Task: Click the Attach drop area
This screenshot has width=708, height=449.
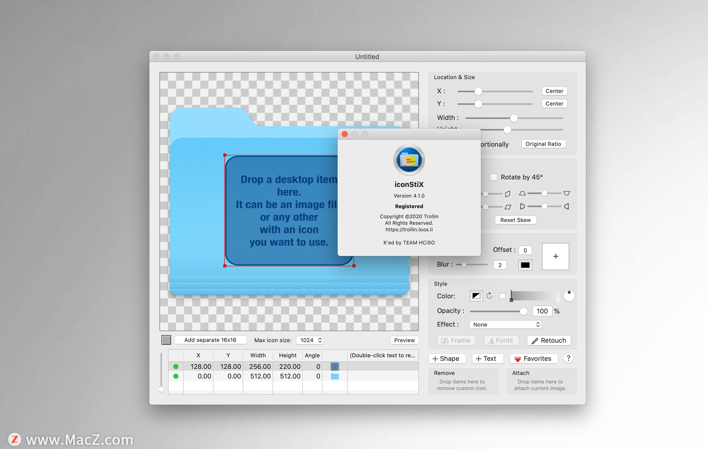Action: click(541, 382)
